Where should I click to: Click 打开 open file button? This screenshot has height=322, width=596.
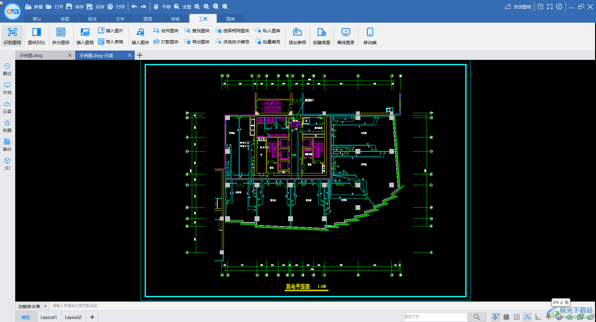[x=54, y=7]
